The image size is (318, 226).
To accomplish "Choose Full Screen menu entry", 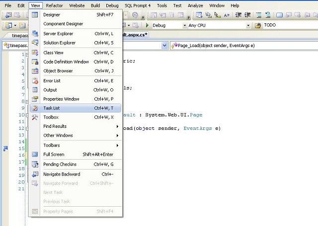I will tap(76, 154).
